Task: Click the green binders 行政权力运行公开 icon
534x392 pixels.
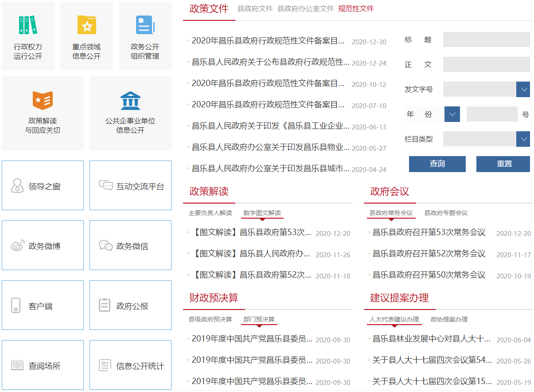Action: 27,25
